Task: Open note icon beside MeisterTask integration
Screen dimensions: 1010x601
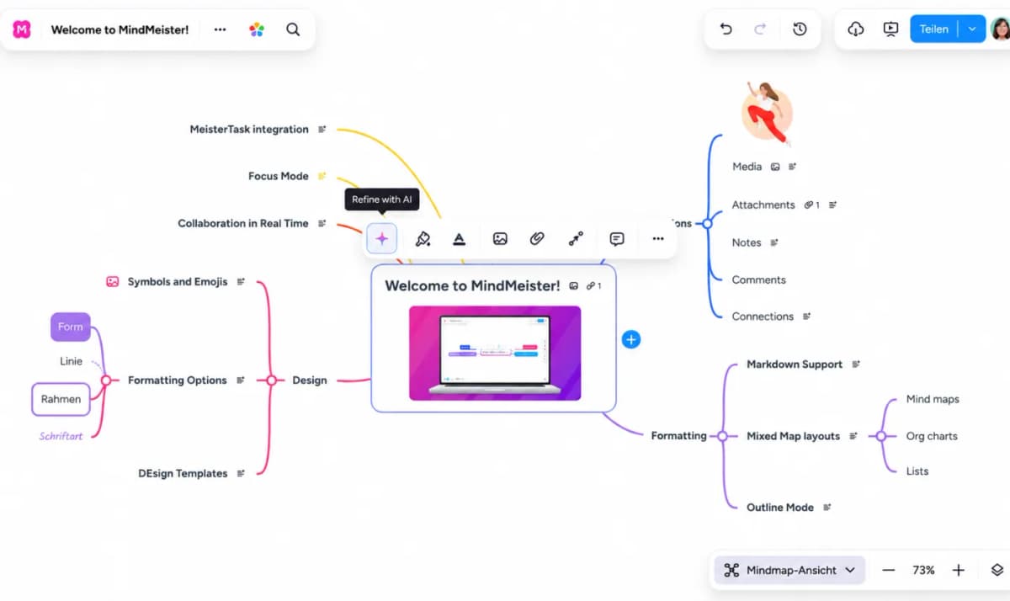Action: (321, 130)
